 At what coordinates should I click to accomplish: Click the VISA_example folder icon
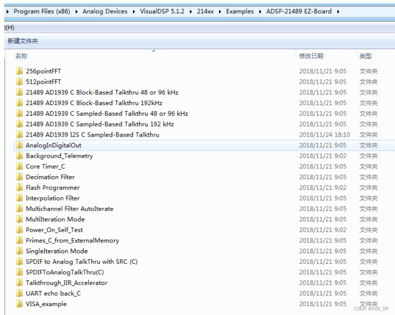tap(19, 304)
